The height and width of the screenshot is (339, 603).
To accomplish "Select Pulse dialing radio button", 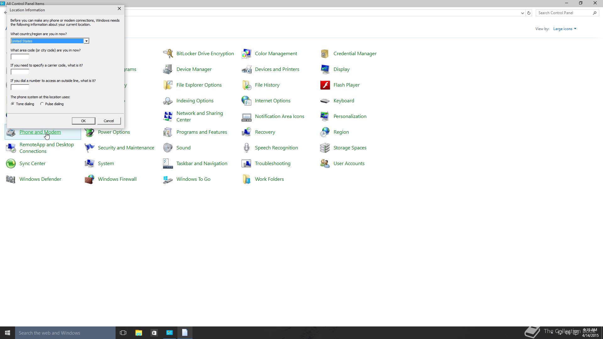I will coord(42,104).
